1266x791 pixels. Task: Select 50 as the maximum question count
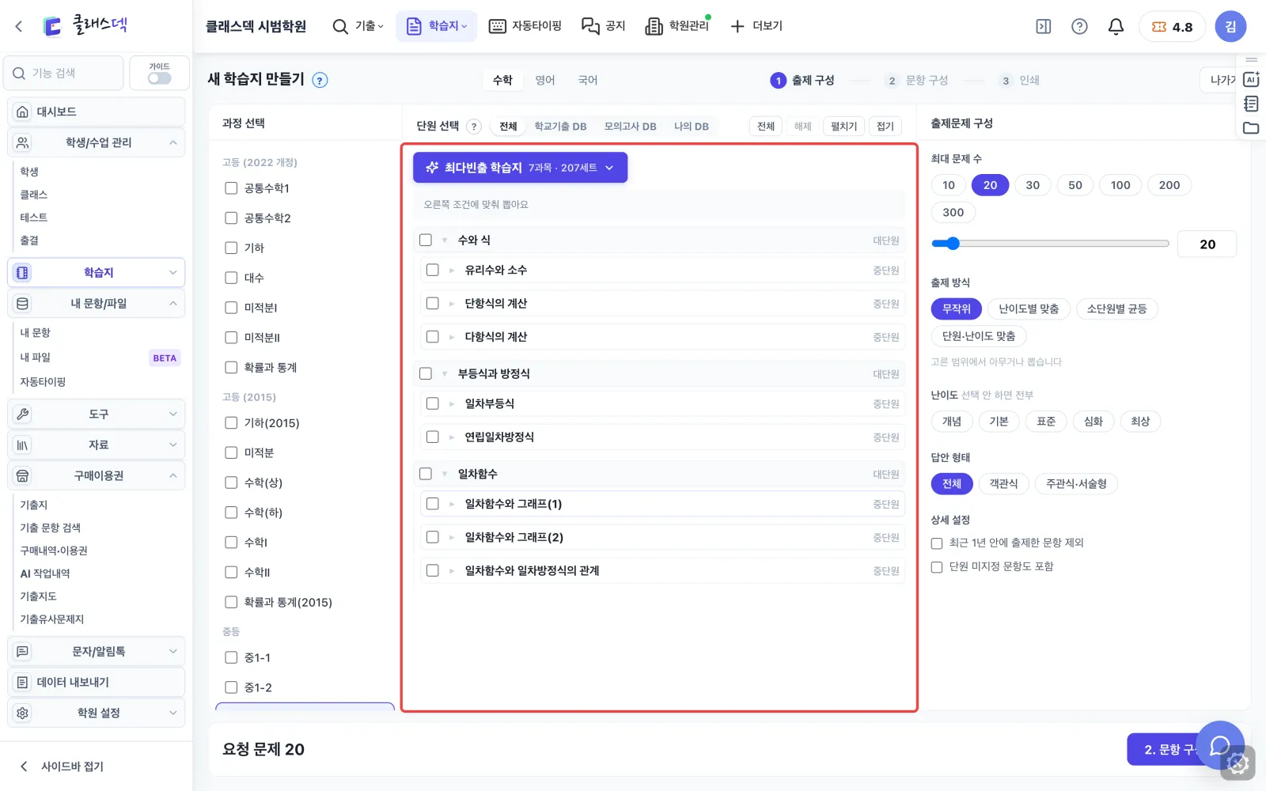coord(1075,185)
